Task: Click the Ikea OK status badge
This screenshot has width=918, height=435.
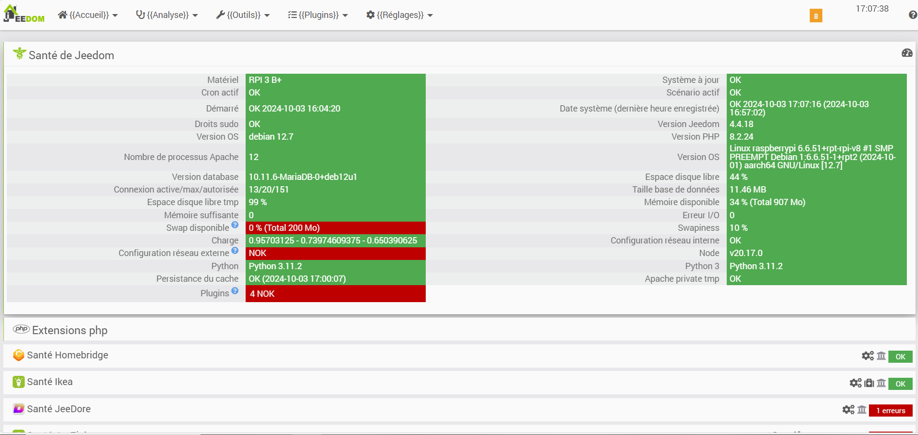Action: pyautogui.click(x=901, y=384)
